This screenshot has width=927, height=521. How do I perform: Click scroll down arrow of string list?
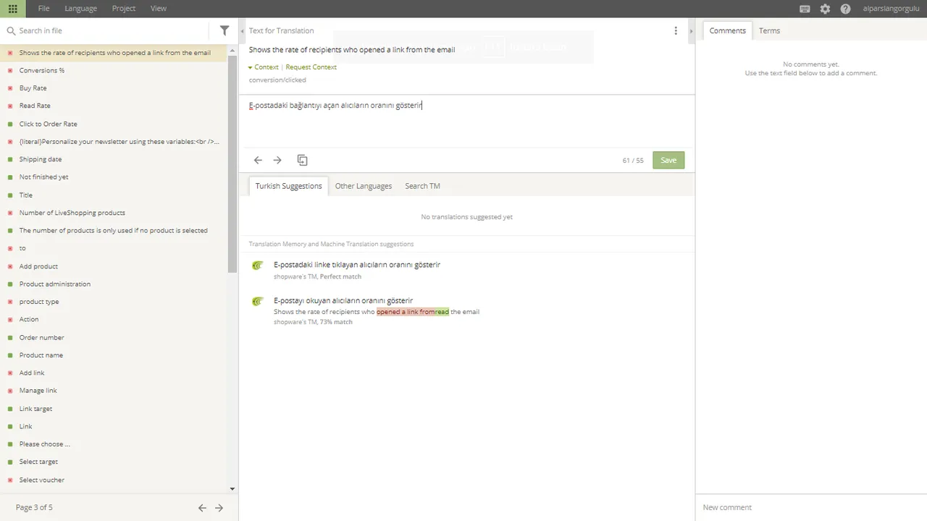click(x=232, y=489)
